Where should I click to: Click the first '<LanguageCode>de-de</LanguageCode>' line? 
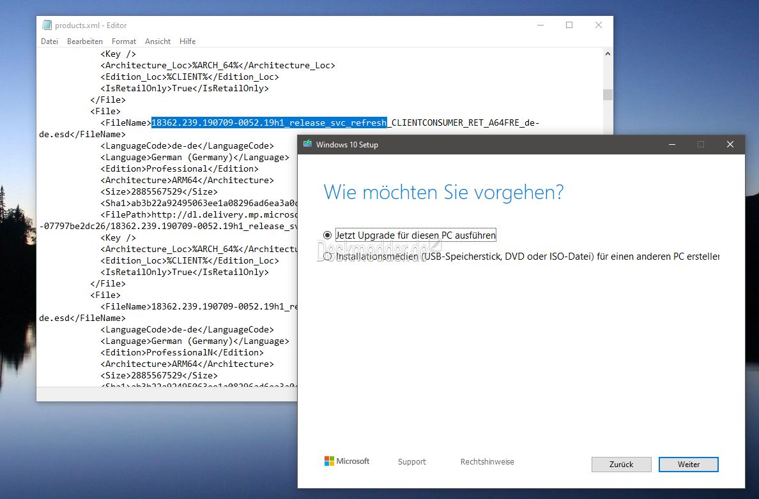pyautogui.click(x=187, y=145)
